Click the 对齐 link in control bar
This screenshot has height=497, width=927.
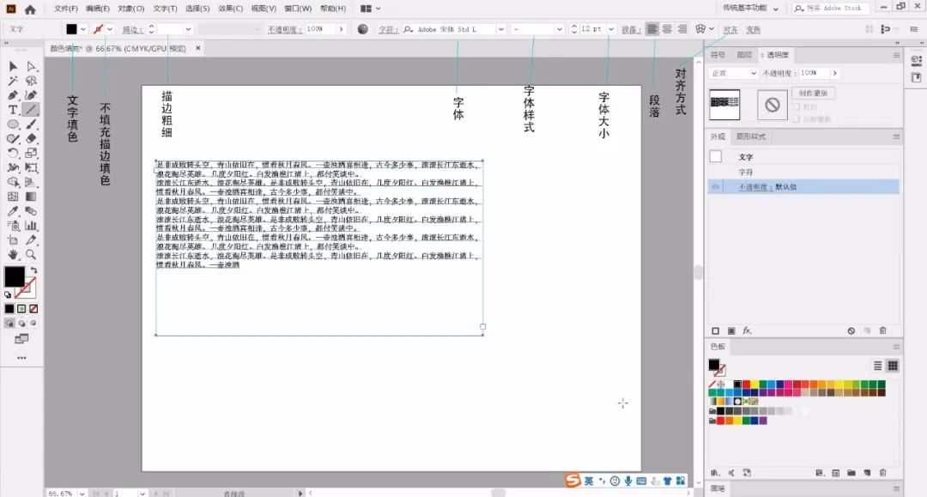coord(730,28)
